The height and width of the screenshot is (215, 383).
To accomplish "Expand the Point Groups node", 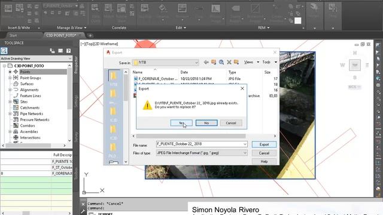I will [x=10, y=78].
